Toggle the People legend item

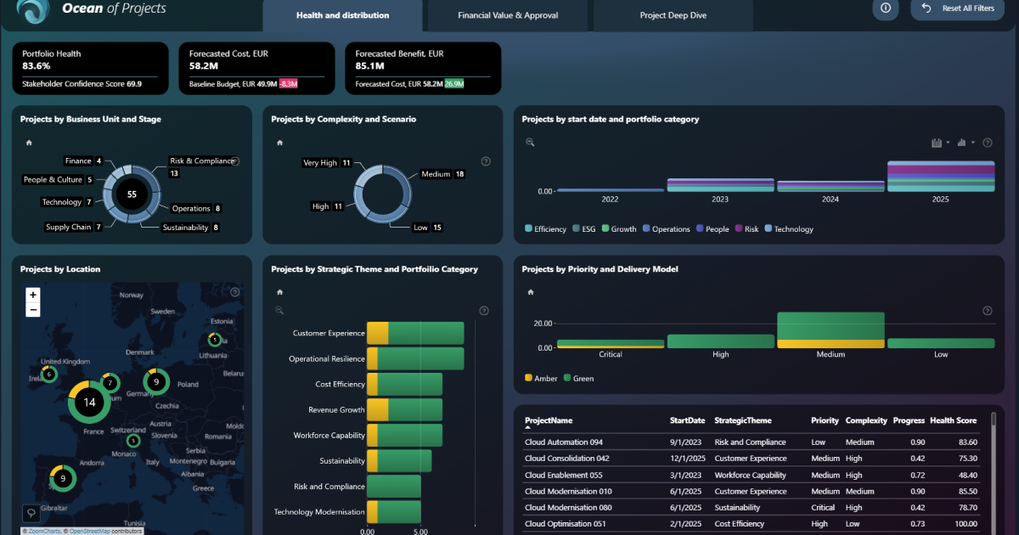[712, 229]
